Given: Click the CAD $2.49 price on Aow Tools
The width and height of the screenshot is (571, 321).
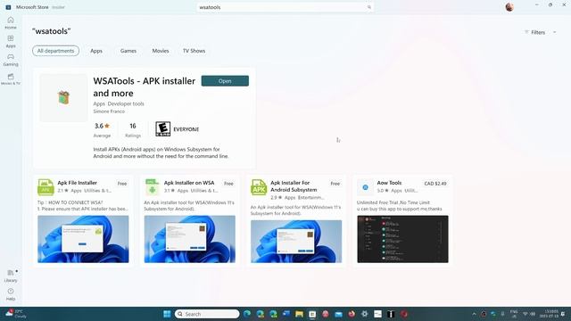Looking at the screenshot, I should pyautogui.click(x=435, y=184).
